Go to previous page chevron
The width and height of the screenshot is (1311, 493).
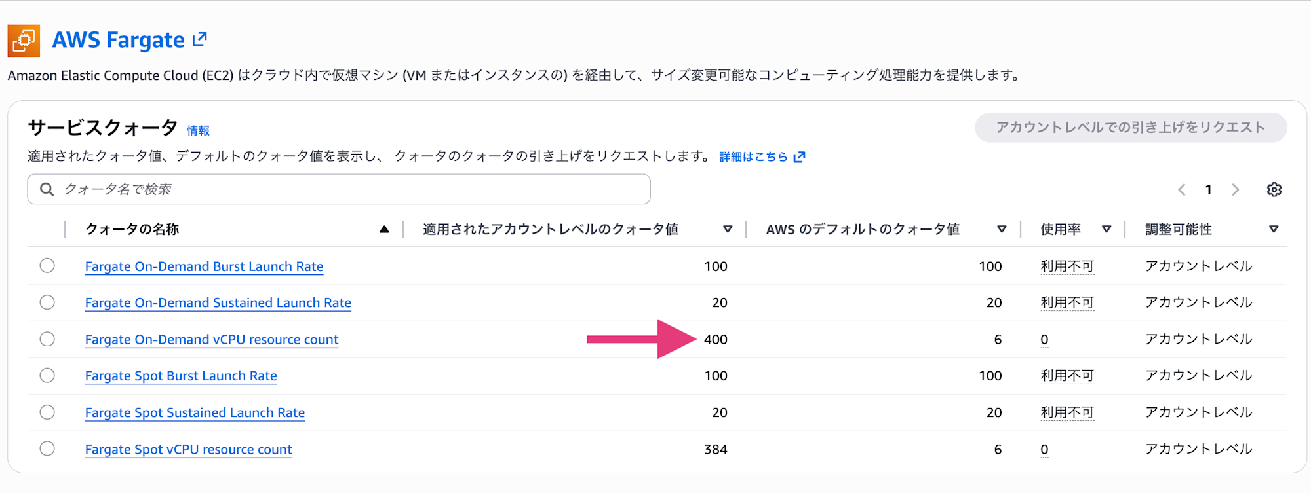pos(1182,190)
